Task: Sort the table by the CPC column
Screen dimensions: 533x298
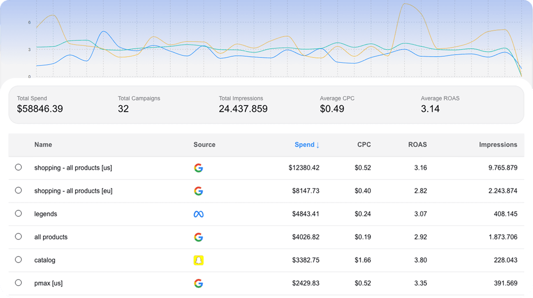Action: 364,144
